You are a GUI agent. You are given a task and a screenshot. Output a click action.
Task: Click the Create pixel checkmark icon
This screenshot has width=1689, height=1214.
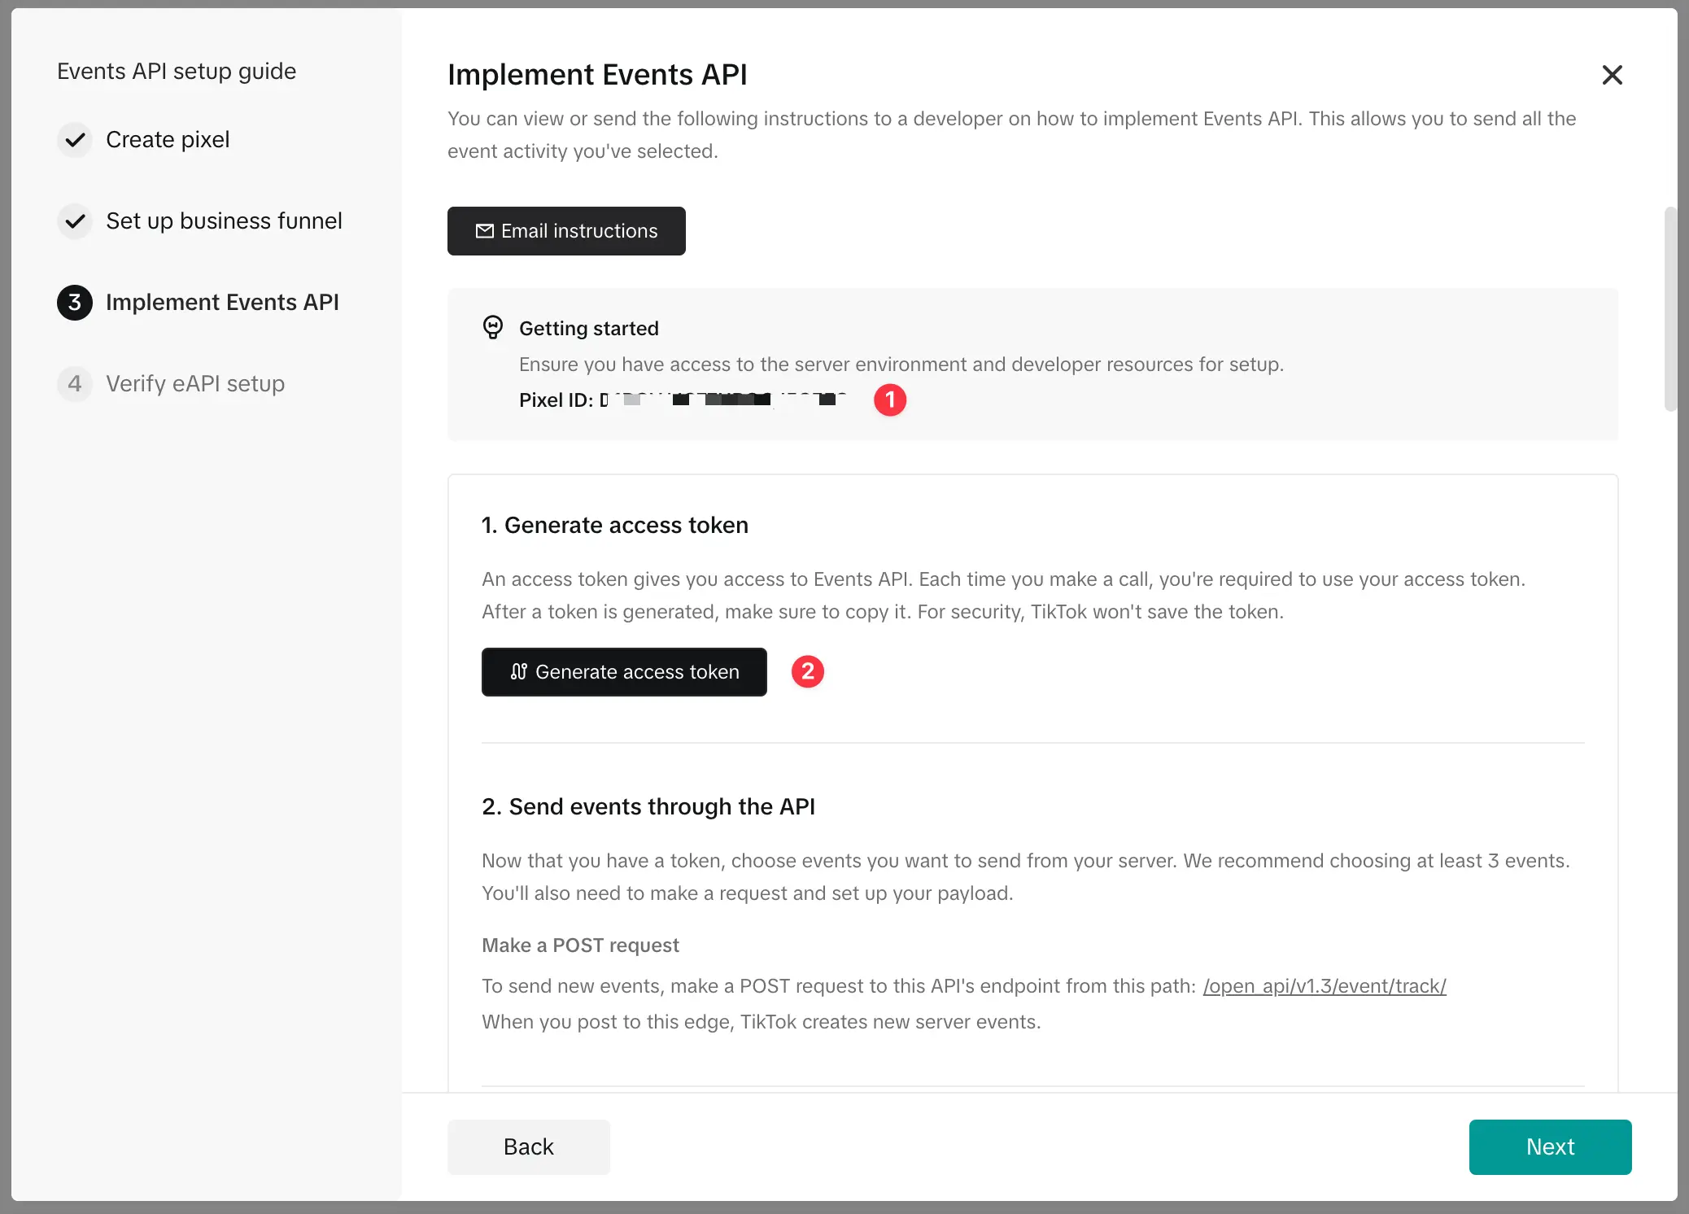(x=75, y=140)
